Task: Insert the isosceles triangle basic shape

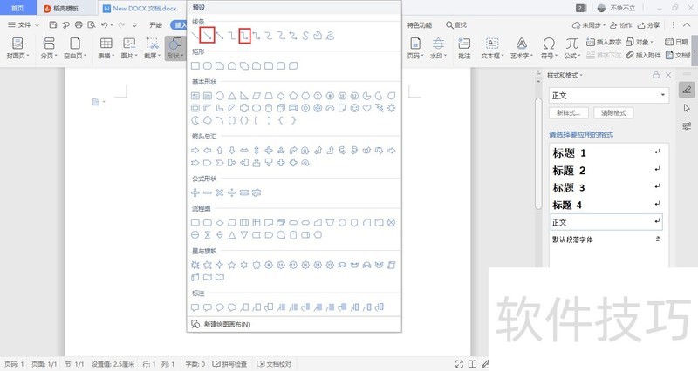Action: (x=232, y=96)
